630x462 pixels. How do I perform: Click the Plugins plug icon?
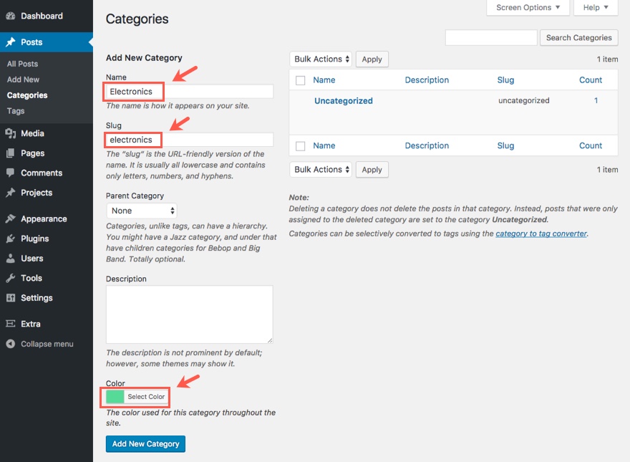[x=11, y=239]
